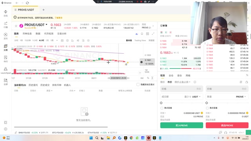Click the buy amount slider handle
Image resolution: width=251 pixels, height=141 pixels.
pyautogui.click(x=161, y=103)
